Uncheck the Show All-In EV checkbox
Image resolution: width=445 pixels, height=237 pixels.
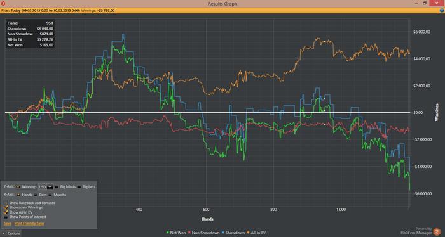tap(6, 212)
